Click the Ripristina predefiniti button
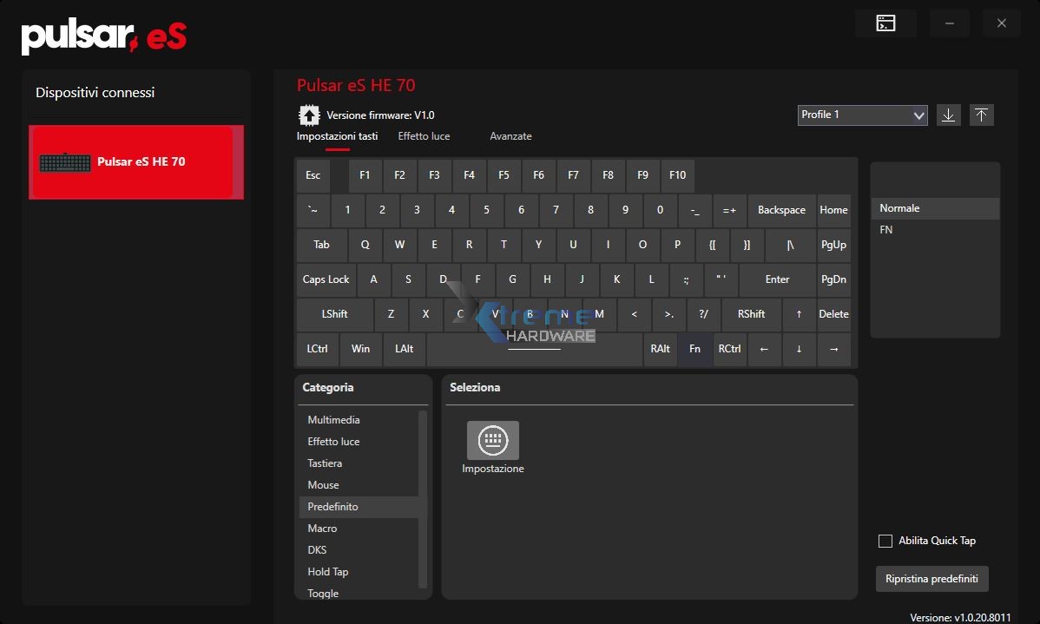This screenshot has width=1040, height=624. pyautogui.click(x=931, y=579)
